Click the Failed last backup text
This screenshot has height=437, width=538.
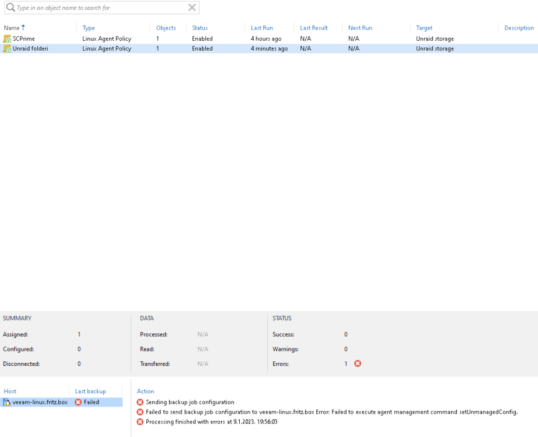[92, 402]
